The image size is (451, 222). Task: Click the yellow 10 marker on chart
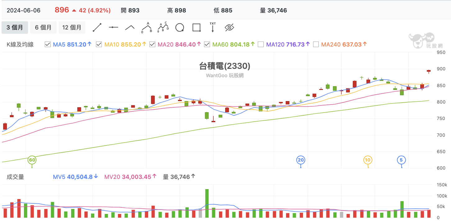pyautogui.click(x=368, y=160)
